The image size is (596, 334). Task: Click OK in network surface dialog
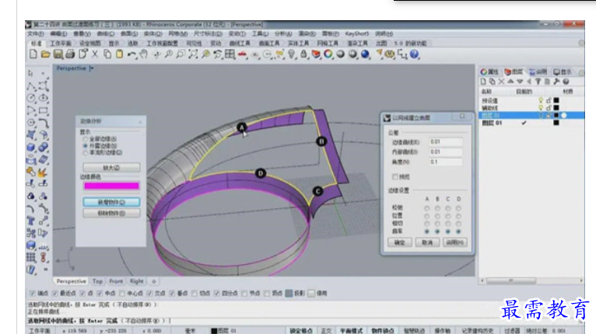(x=400, y=242)
